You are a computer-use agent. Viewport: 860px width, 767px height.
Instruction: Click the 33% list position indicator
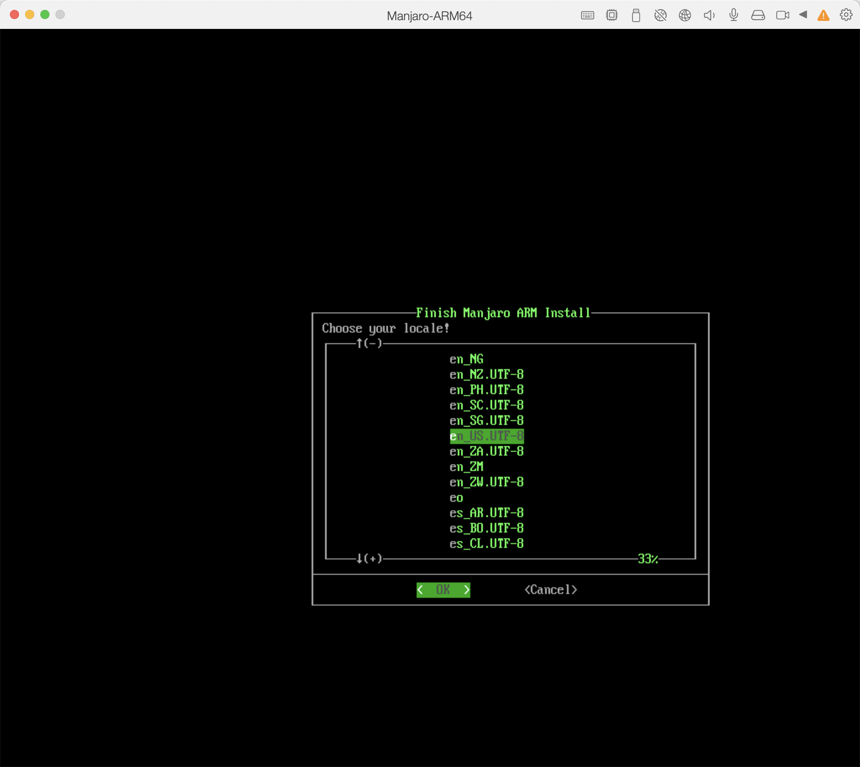point(648,559)
